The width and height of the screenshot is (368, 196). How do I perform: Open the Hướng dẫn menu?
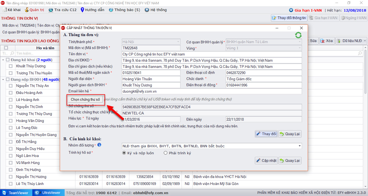click(92, 10)
